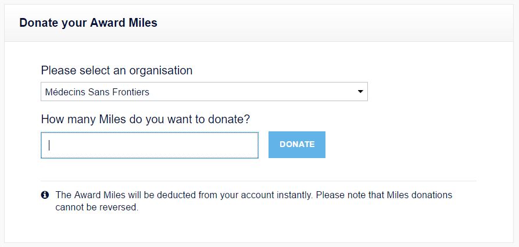Click the note about Miles deducted instantly

tap(253, 195)
